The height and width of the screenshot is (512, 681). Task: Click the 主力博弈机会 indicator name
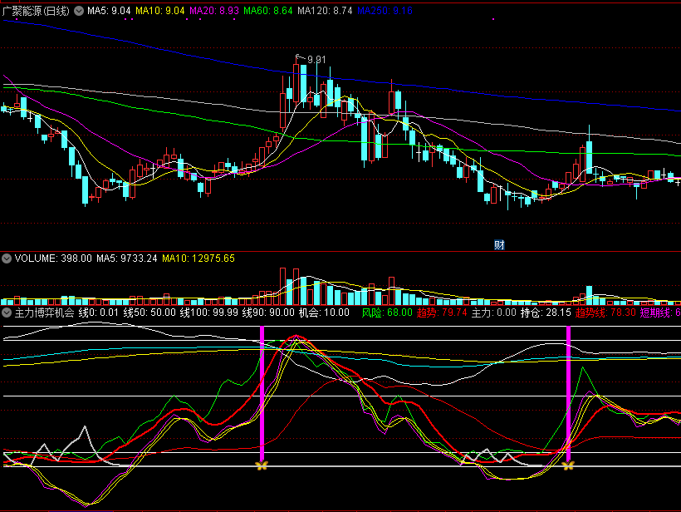[44, 313]
